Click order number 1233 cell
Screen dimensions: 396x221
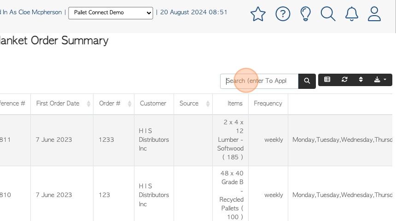pyautogui.click(x=106, y=140)
